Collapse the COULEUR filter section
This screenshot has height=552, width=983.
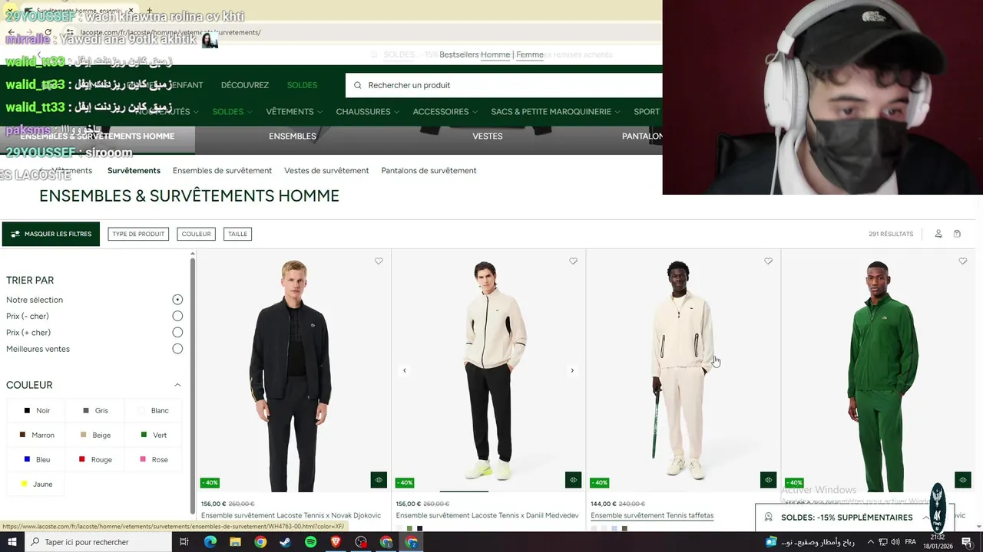coord(177,385)
